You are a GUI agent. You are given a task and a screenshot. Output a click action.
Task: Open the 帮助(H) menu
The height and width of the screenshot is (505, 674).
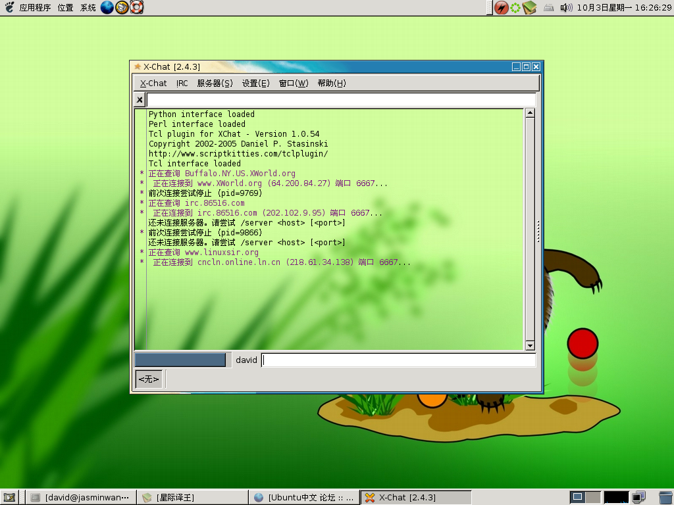tap(332, 84)
